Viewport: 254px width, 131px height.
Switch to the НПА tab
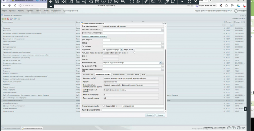point(143,75)
